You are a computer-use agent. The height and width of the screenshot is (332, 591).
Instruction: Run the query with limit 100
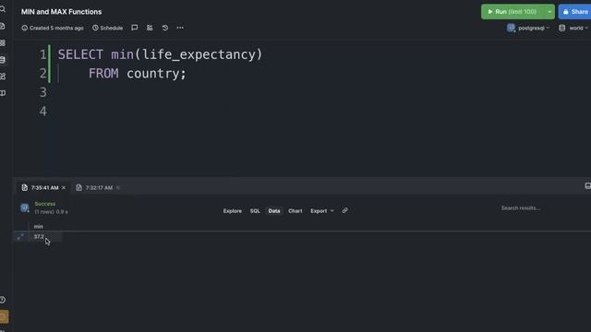click(x=513, y=12)
